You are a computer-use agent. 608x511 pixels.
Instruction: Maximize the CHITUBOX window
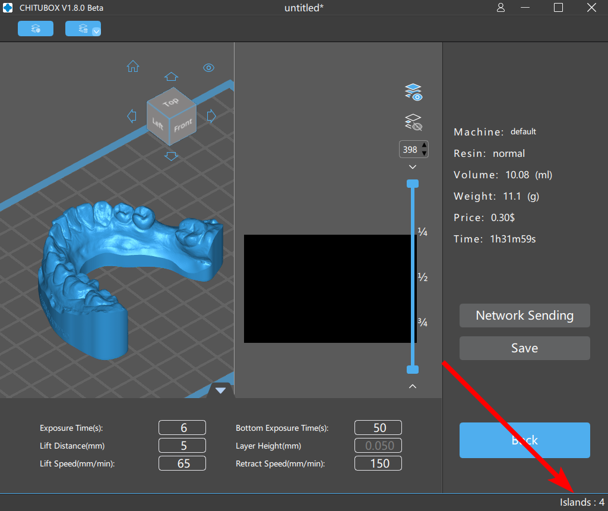[558, 7]
